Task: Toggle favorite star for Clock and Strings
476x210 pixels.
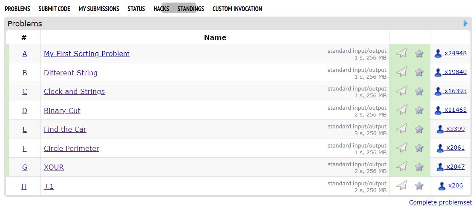Action: point(419,91)
